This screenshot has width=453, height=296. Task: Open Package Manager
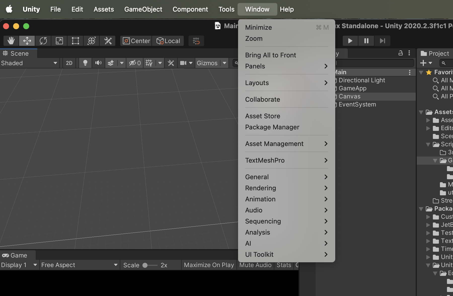(287, 127)
